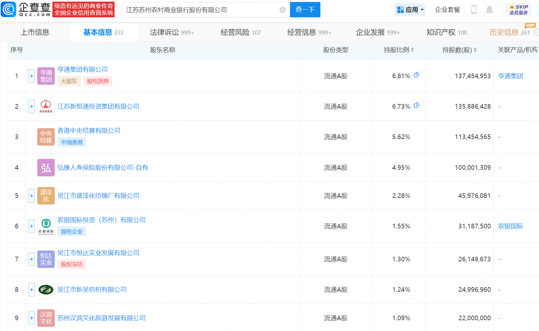
Task: Click the 亨通集团 logo thumbnail
Action: (x=46, y=76)
